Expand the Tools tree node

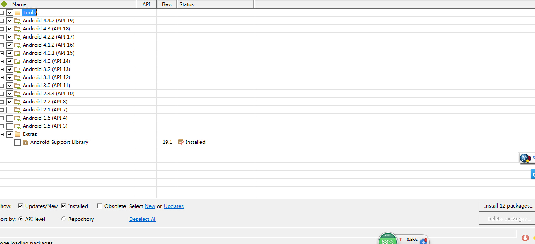pyautogui.click(x=2, y=13)
